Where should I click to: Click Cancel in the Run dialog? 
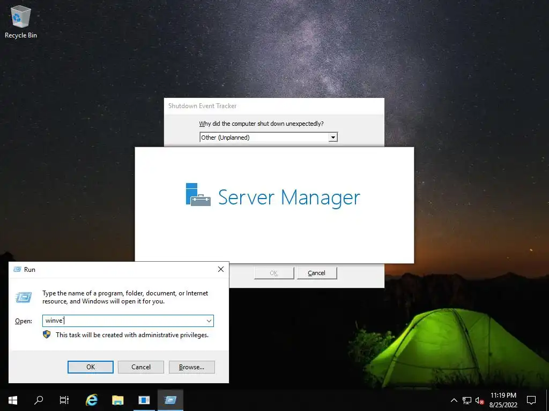[141, 367]
